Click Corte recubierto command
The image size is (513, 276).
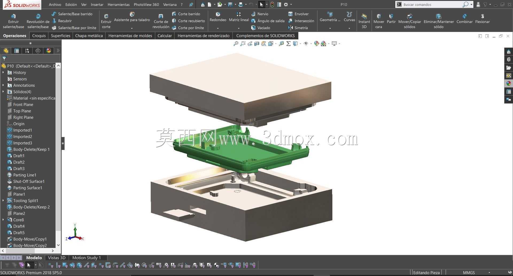pos(188,21)
